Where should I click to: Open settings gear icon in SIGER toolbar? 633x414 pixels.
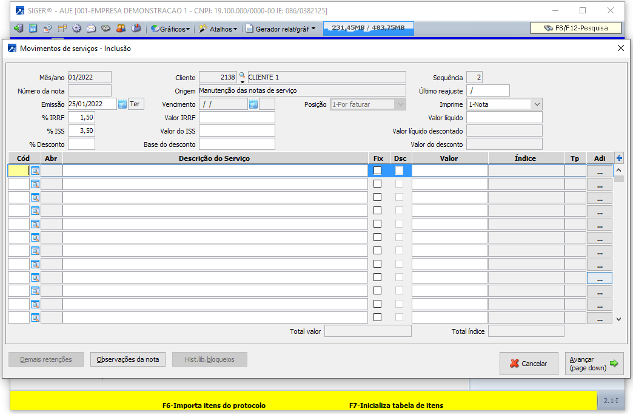(x=77, y=29)
